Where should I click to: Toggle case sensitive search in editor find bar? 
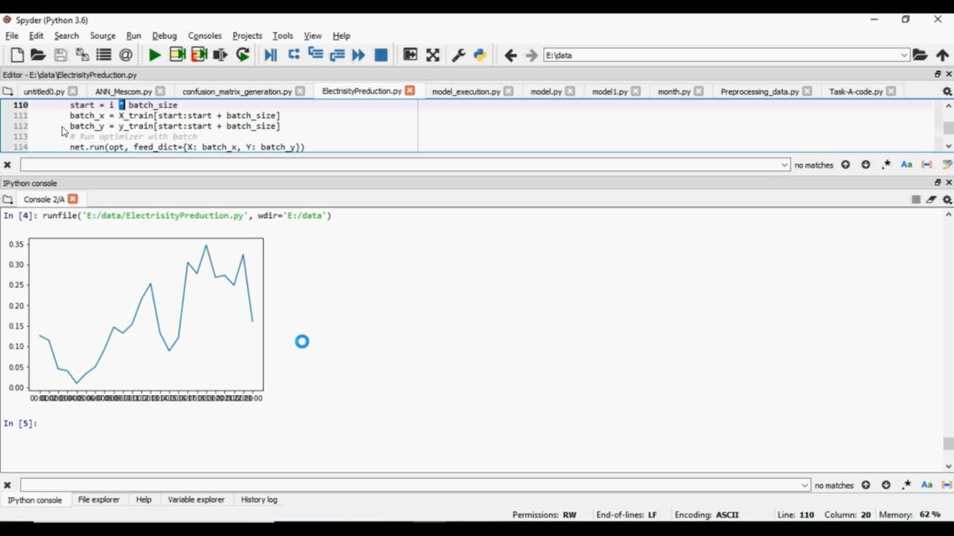pyautogui.click(x=906, y=165)
